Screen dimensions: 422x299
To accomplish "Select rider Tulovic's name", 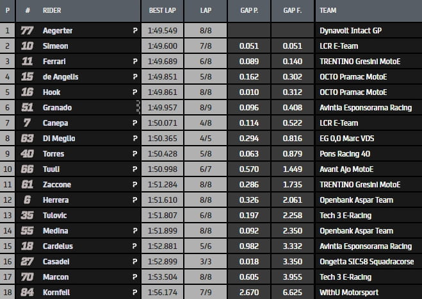I will 56,216.
